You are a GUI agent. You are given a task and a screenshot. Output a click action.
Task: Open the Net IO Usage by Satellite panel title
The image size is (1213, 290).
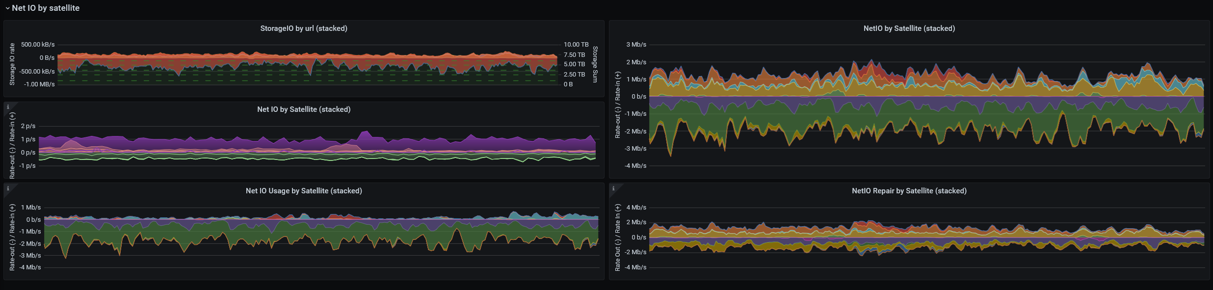click(304, 191)
